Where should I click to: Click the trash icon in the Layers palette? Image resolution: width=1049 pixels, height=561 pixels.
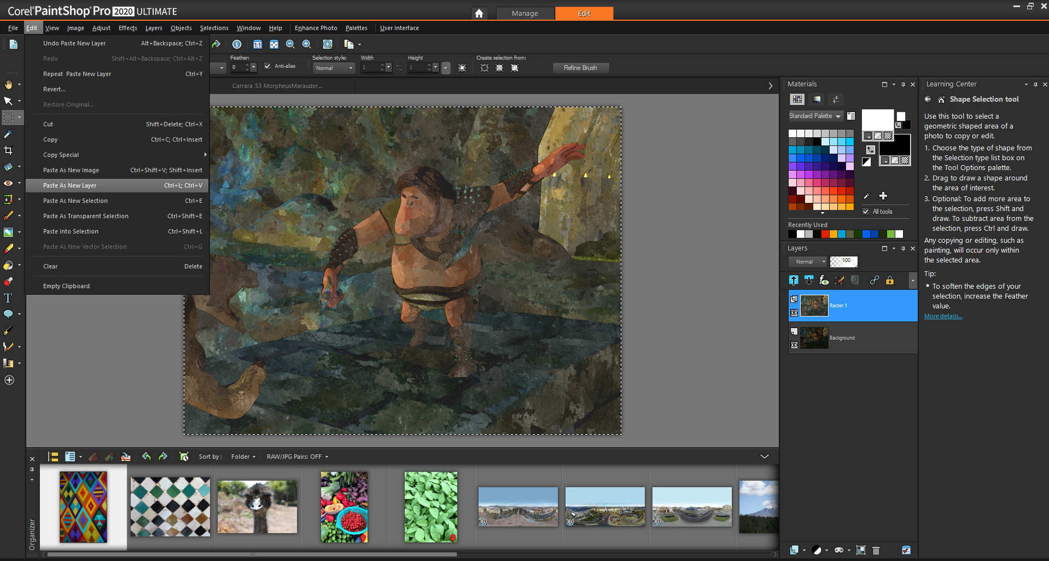click(x=876, y=550)
